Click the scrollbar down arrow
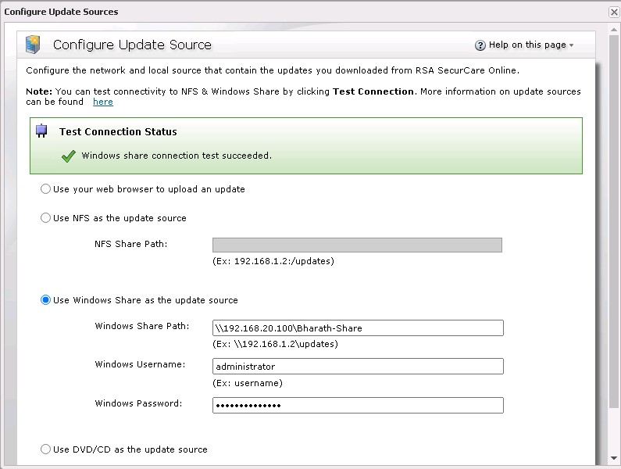621x469 pixels. [614, 459]
